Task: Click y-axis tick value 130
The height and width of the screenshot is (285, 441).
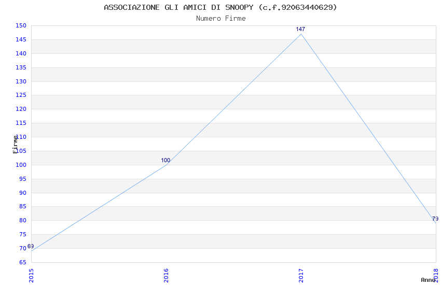Action: coord(21,81)
